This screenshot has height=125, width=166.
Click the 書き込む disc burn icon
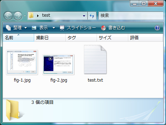pos(103,28)
